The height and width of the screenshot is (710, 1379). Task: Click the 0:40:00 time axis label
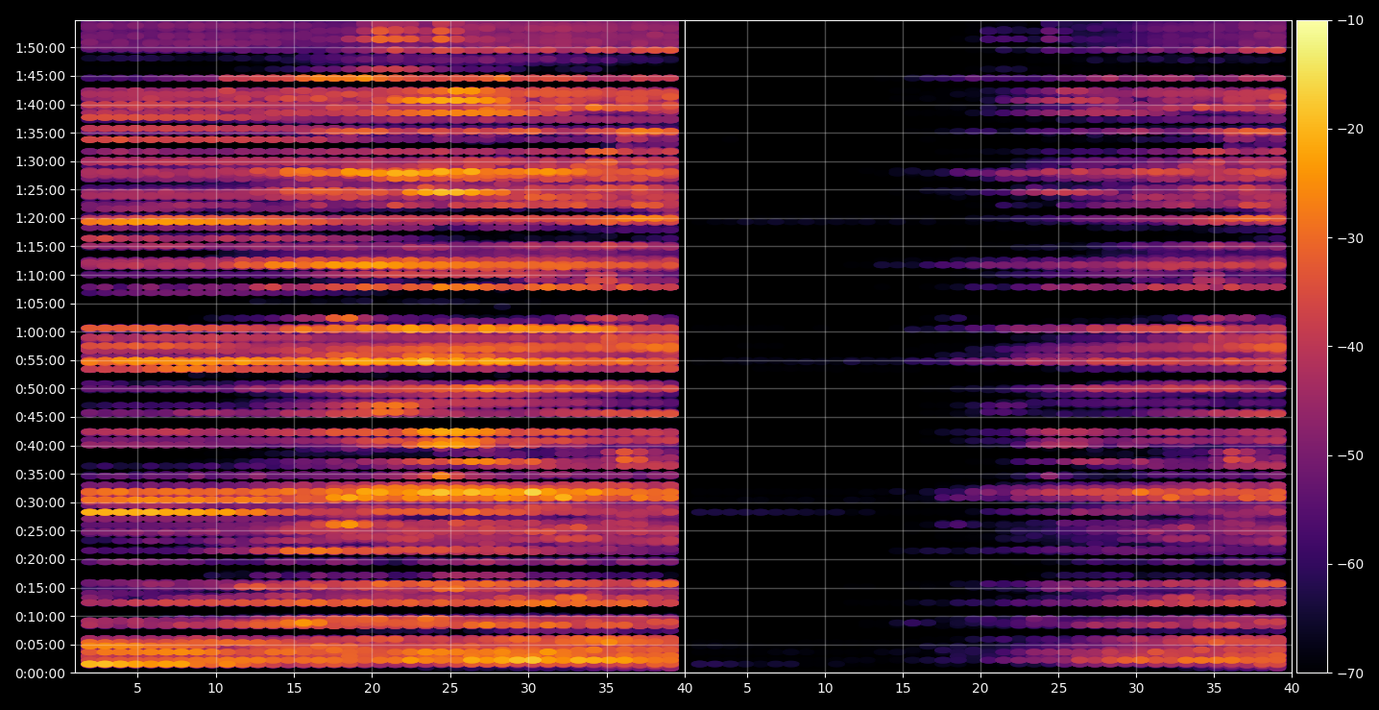tap(40, 446)
